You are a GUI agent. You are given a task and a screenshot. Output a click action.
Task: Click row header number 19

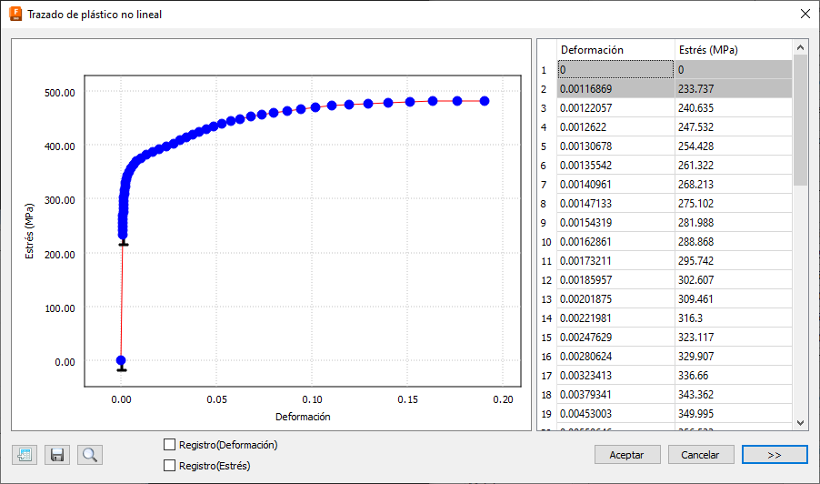pos(546,413)
